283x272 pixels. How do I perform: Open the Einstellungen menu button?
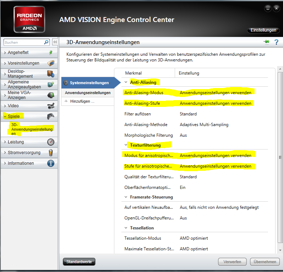pos(263,30)
